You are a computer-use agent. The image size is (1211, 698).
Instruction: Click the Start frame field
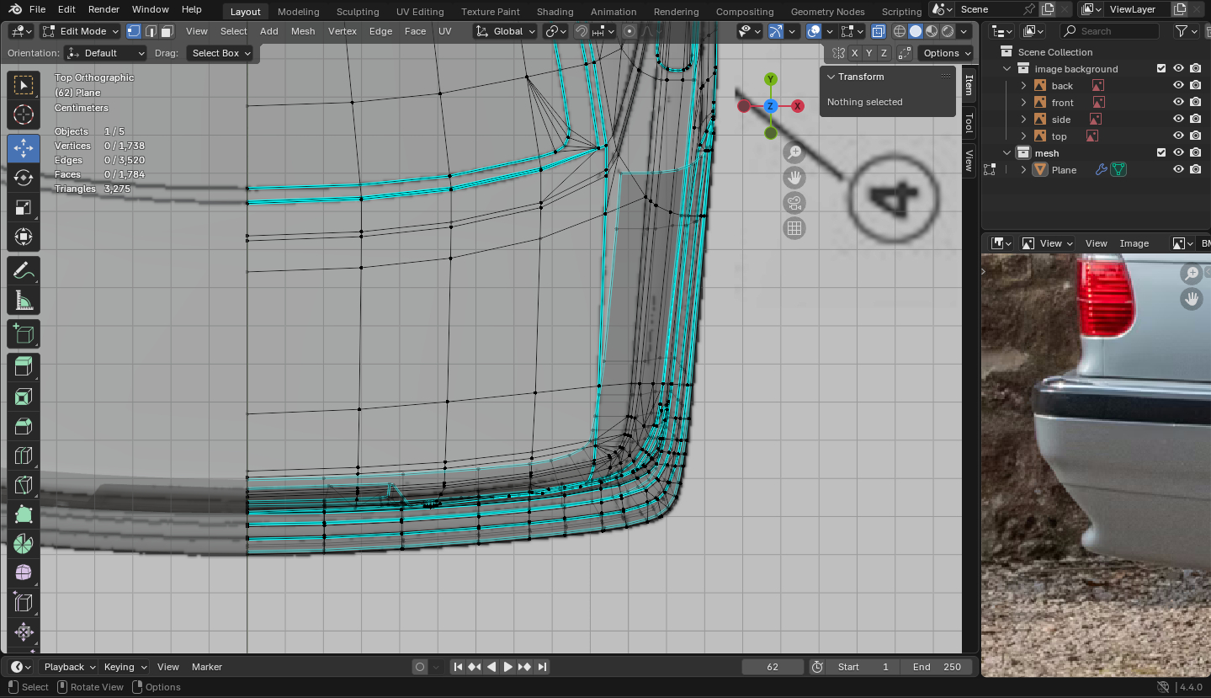863,667
